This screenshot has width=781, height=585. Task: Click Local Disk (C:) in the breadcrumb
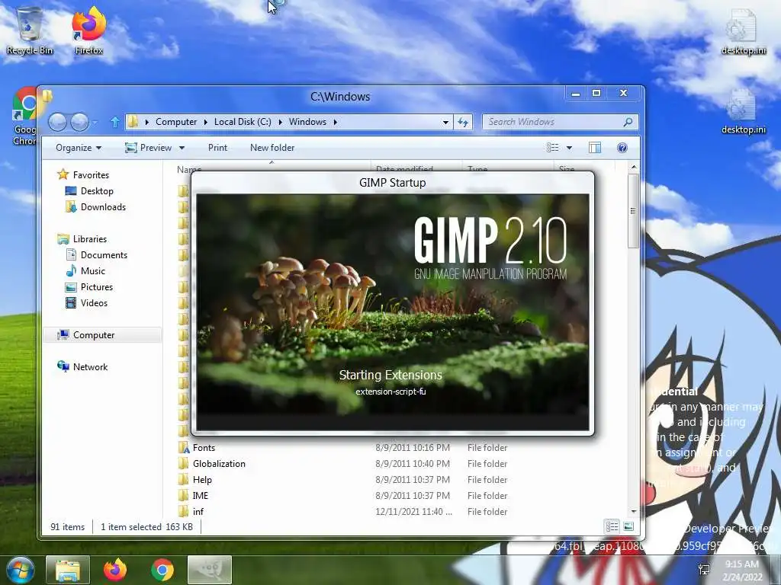tap(243, 122)
